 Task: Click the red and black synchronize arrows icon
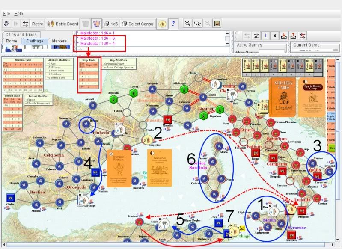(x=303, y=36)
